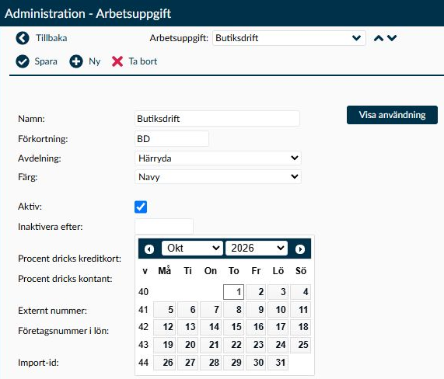Click the Tillbaka back arrow icon

(x=23, y=38)
